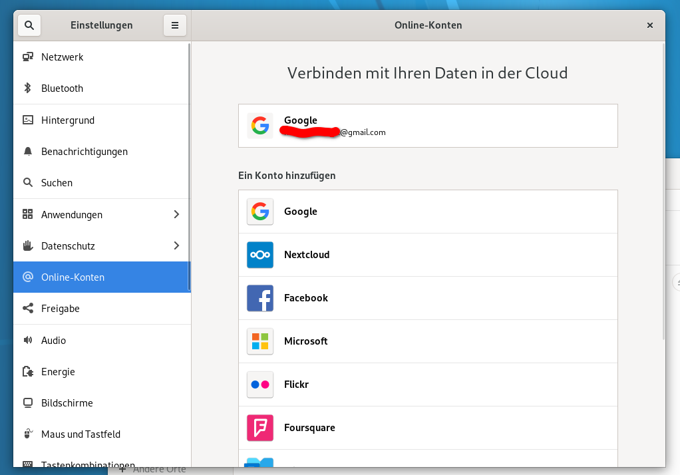This screenshot has width=680, height=475.
Task: Open Benachrichtigungen settings panel
Action: (x=102, y=152)
